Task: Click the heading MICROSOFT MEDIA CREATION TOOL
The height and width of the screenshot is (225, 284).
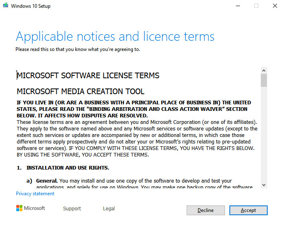Action: pos(80,91)
